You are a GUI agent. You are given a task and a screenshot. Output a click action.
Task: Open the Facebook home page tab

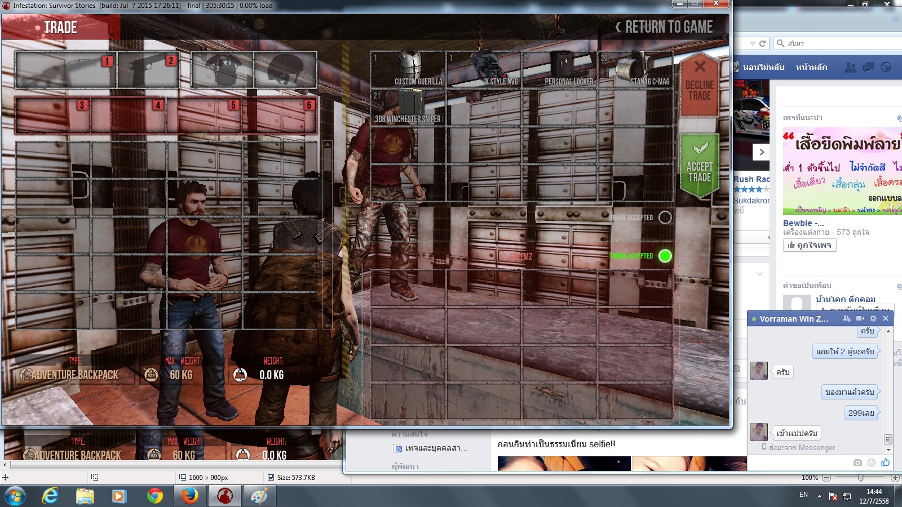coord(811,67)
